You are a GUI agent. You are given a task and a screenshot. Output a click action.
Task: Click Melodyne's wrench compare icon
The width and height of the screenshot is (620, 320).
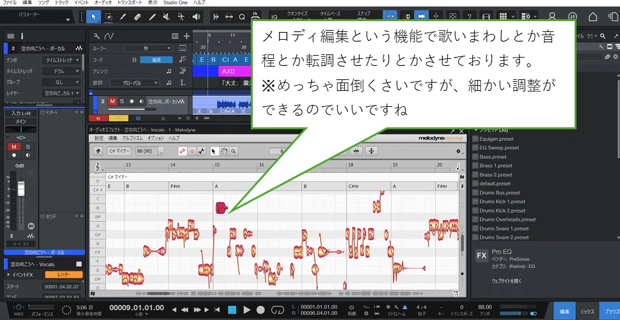tap(202, 150)
